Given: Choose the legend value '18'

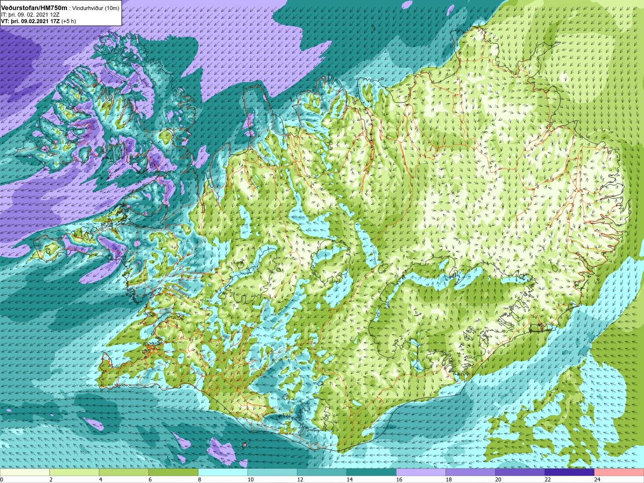Looking at the screenshot, I should [449, 479].
